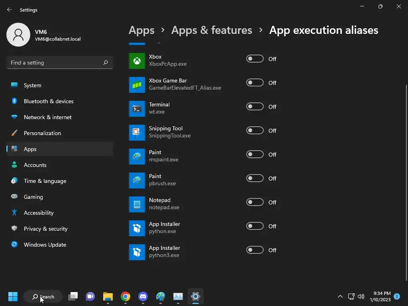Open the notification badge showing 3
The width and height of the screenshot is (408, 306).
pyautogui.click(x=397, y=296)
